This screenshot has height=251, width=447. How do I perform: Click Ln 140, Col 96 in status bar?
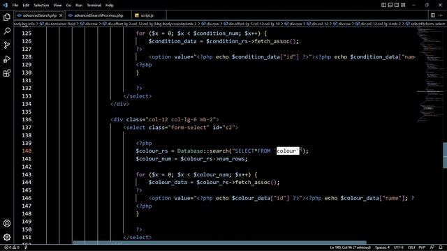(351, 248)
